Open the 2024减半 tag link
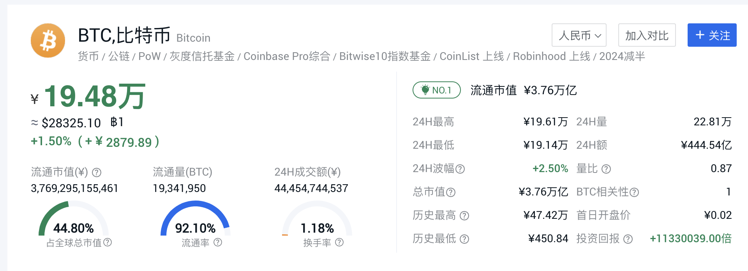 (x=622, y=56)
